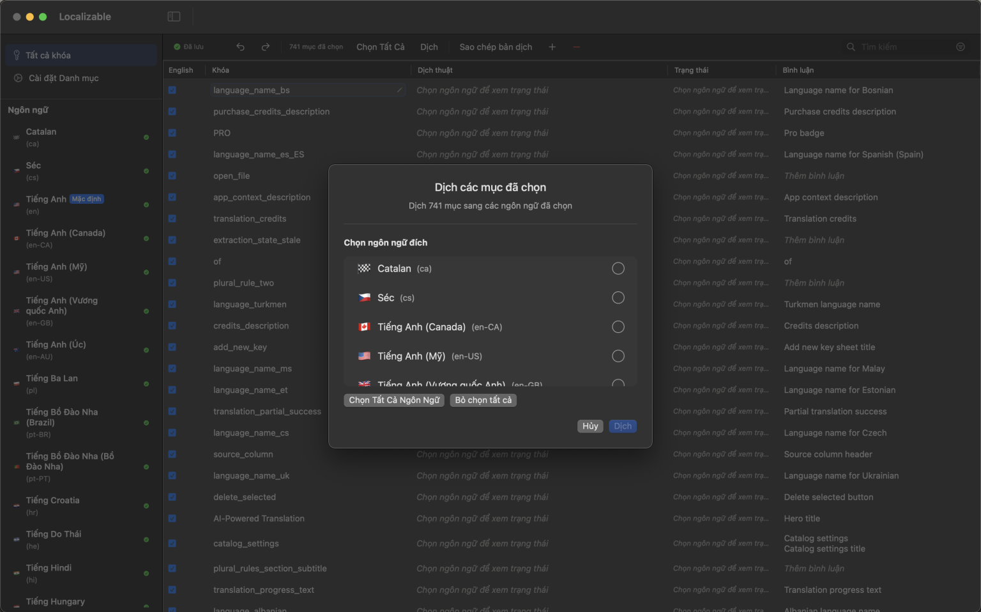Open the filter icon beside search
This screenshot has height=612, width=981.
961,47
